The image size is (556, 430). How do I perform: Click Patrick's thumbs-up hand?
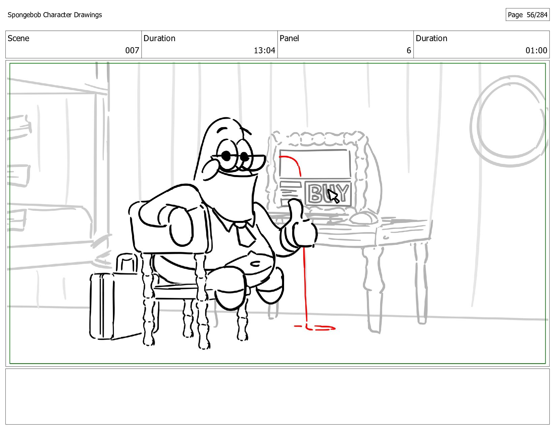298,224
